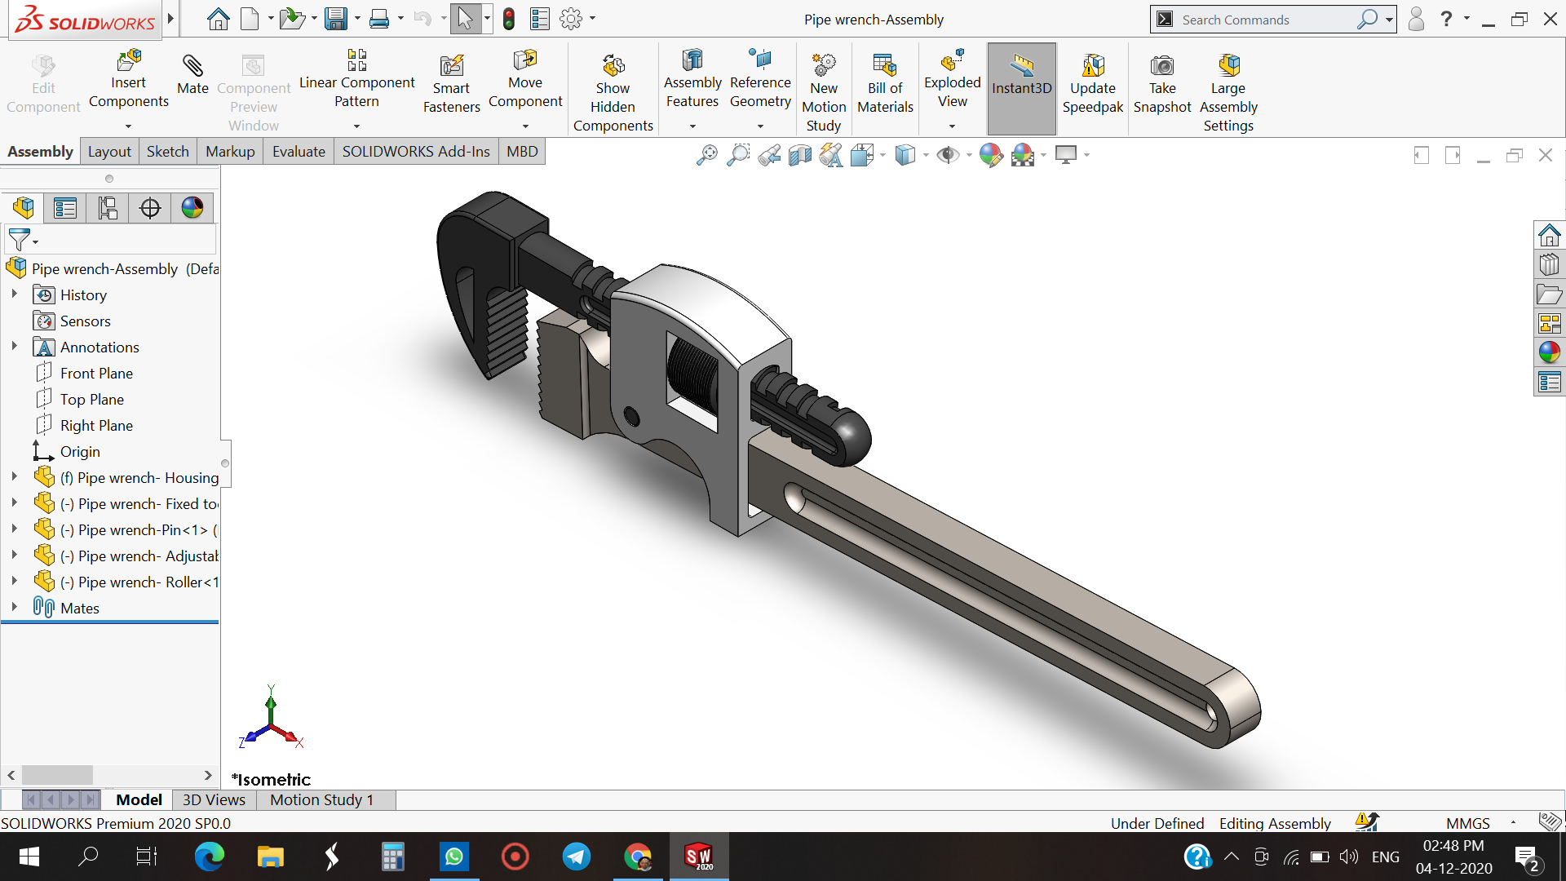The image size is (1566, 881).
Task: Open Assembly Features dropdown arrow
Action: [x=692, y=126]
